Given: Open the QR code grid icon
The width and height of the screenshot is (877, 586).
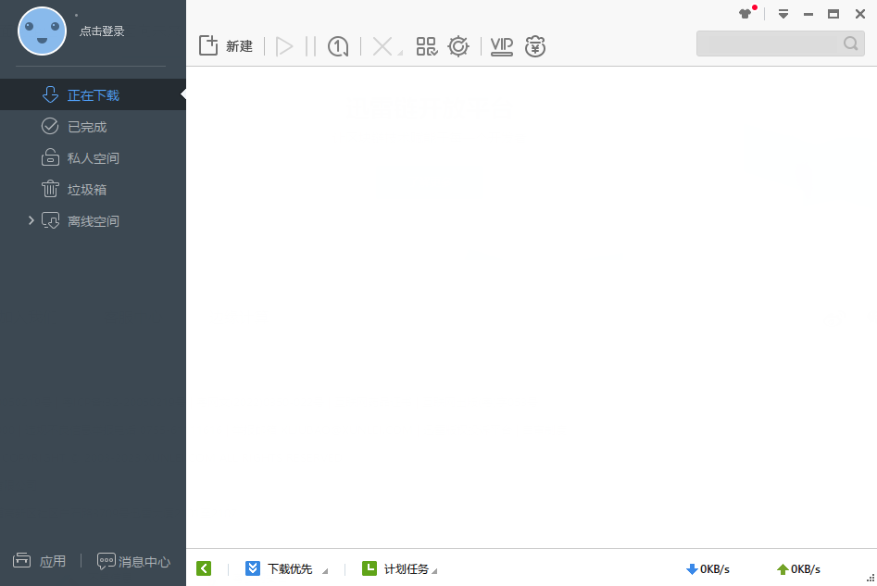Looking at the screenshot, I should (x=427, y=46).
